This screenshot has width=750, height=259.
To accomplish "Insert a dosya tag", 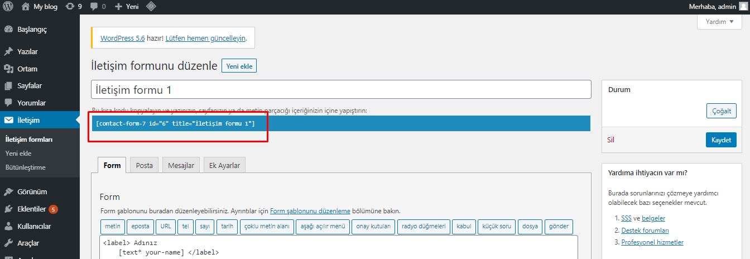I will [x=530, y=227].
